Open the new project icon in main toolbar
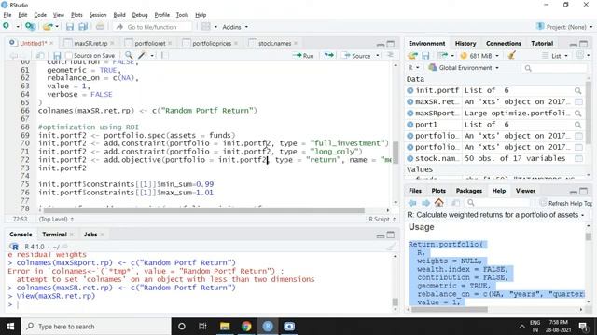 point(30,26)
